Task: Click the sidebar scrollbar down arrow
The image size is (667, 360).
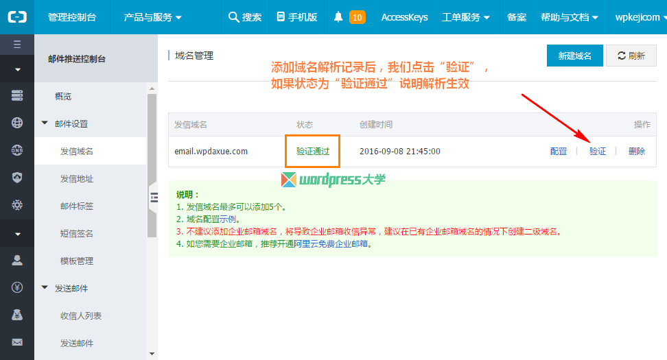Action: click(x=152, y=354)
